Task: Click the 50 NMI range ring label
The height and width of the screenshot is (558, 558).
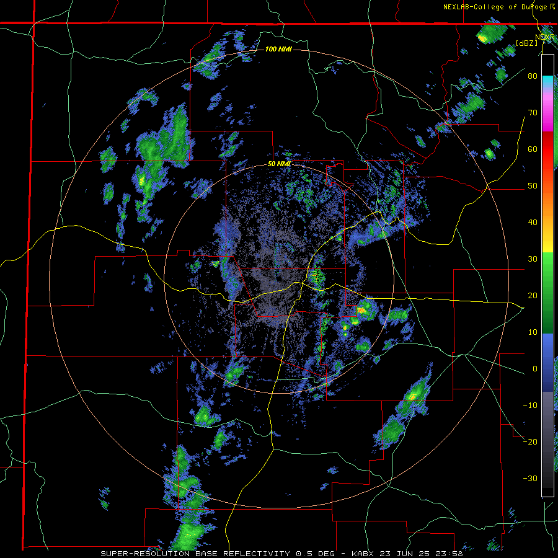Action: click(279, 164)
